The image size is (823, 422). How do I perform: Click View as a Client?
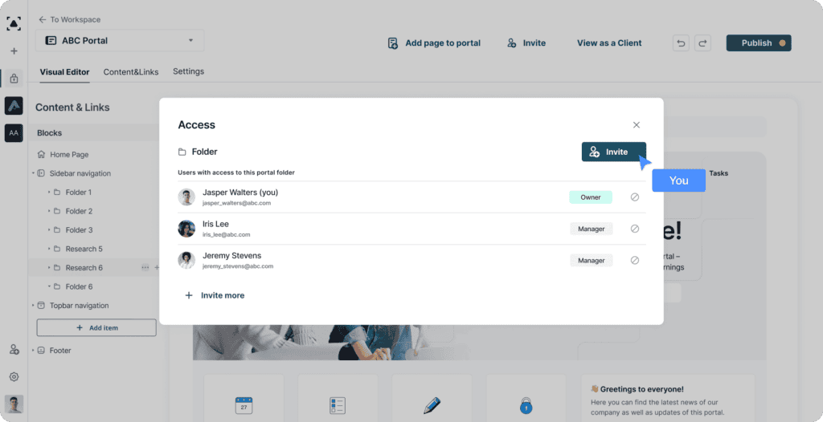point(609,43)
